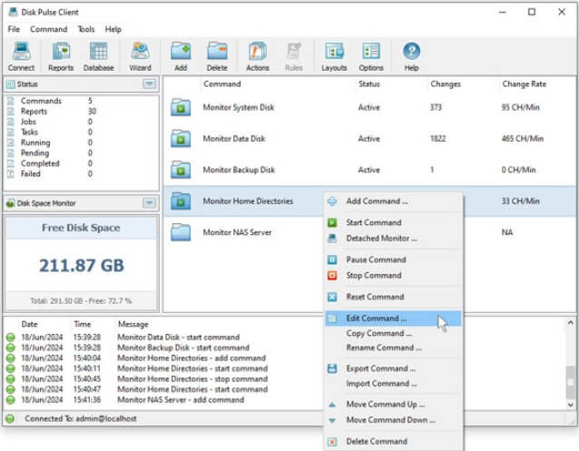The image size is (579, 451).
Task: Choose Edit Command from the context menu
Action: [393, 319]
